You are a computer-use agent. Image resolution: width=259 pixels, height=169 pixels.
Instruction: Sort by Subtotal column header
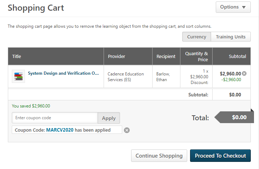click(237, 56)
